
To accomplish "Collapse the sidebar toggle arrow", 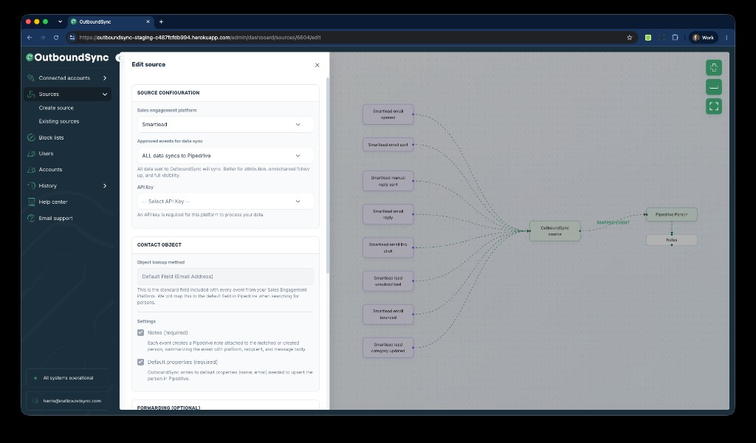I will pyautogui.click(x=118, y=58).
